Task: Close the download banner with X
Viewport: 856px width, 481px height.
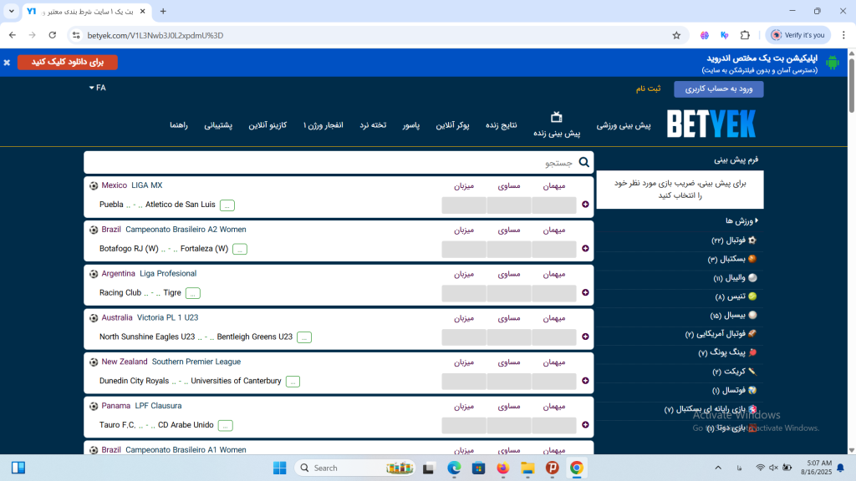Action: 7,63
